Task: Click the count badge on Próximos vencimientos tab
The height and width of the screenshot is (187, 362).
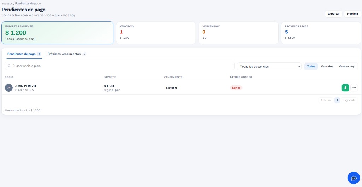Action: click(84, 54)
